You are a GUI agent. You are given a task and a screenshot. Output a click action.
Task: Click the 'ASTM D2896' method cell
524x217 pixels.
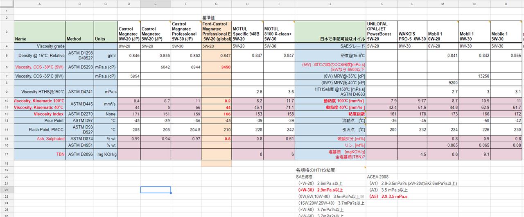tap(80, 154)
